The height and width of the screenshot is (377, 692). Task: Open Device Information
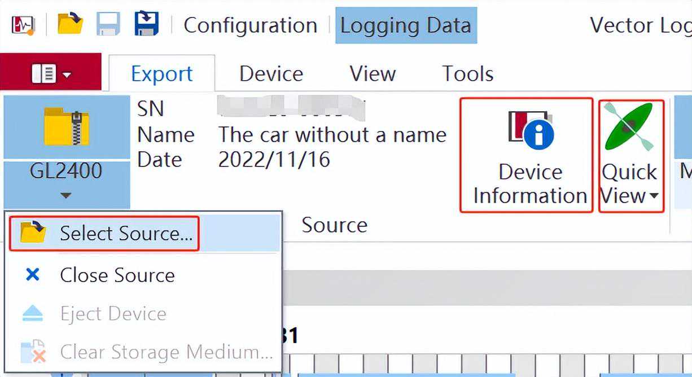click(x=530, y=156)
